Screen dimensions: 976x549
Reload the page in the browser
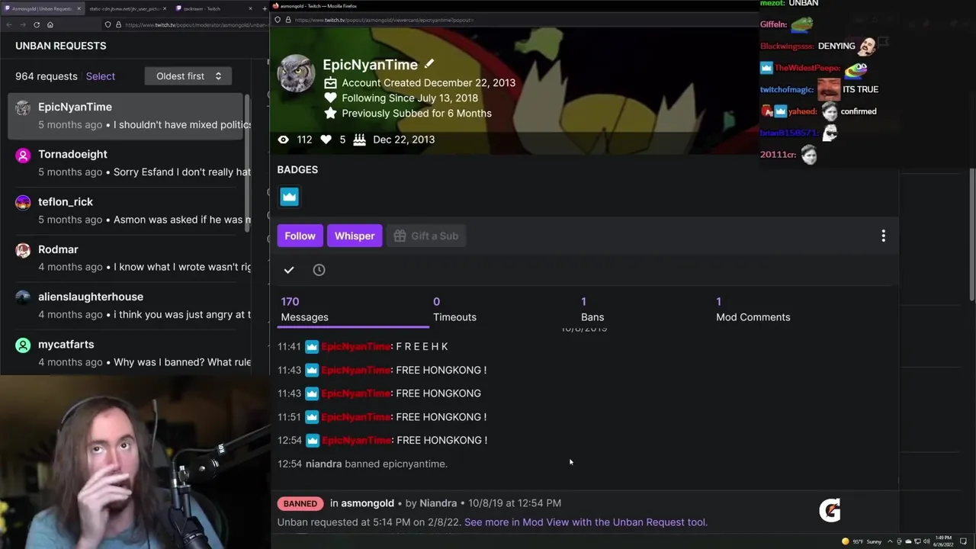[x=36, y=24]
